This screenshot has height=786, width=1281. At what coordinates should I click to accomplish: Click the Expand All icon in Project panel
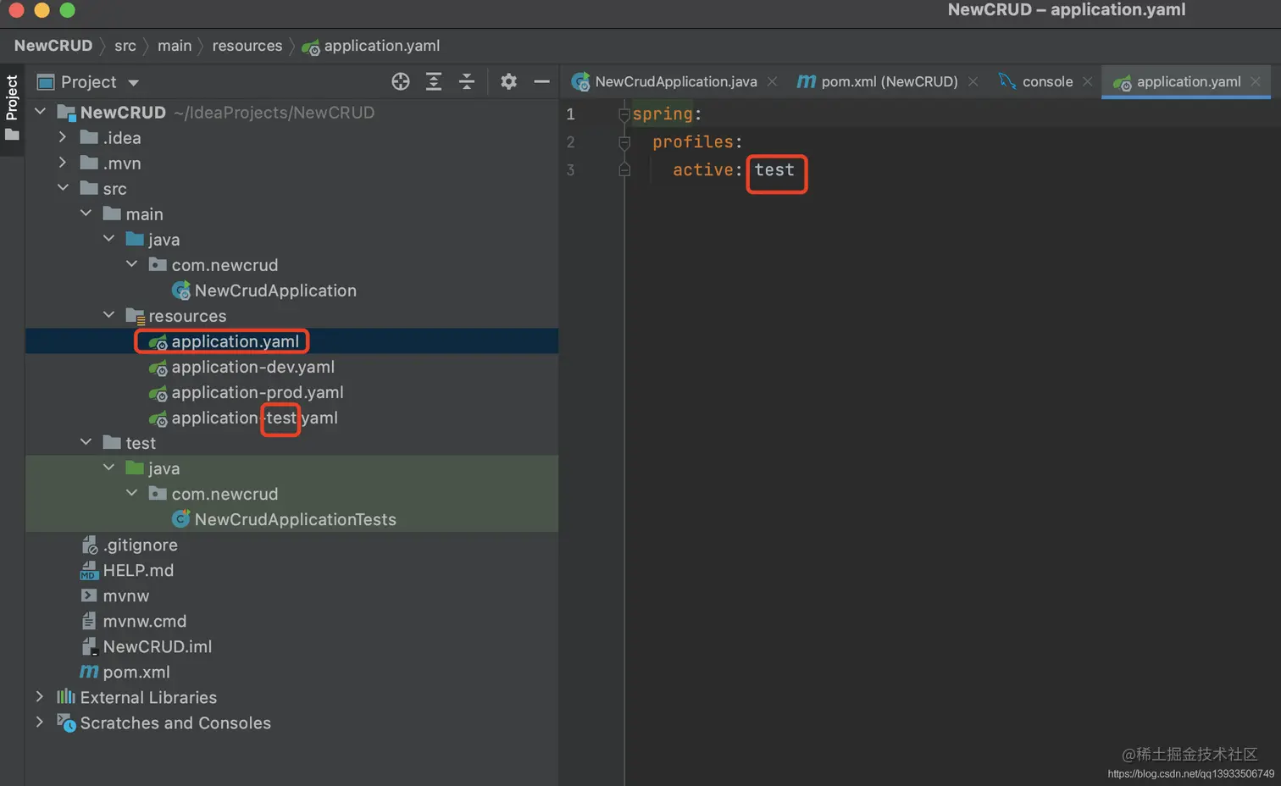pos(434,81)
